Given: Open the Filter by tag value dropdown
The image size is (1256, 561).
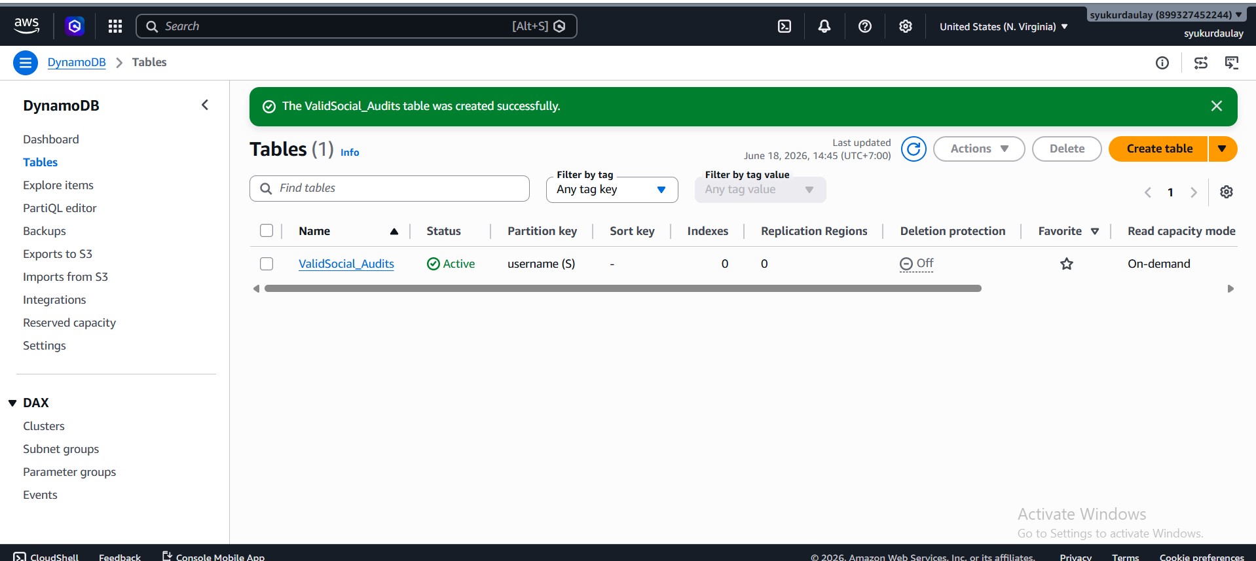Looking at the screenshot, I should point(760,189).
